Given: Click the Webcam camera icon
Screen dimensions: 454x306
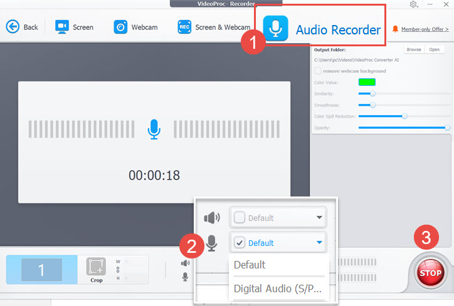Looking at the screenshot, I should pos(120,27).
